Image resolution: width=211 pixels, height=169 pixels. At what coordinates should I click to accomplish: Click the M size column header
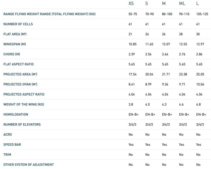(164, 4)
